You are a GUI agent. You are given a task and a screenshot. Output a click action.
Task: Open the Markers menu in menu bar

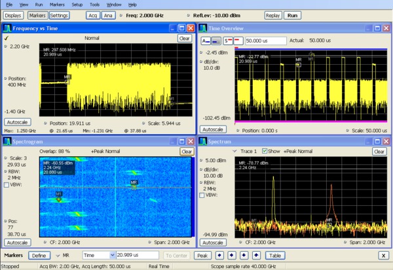[x=57, y=5]
